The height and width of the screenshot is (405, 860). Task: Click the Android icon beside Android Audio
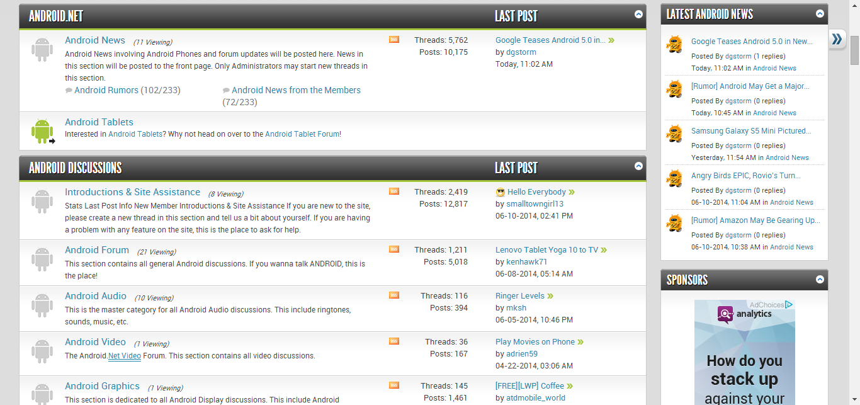point(42,305)
